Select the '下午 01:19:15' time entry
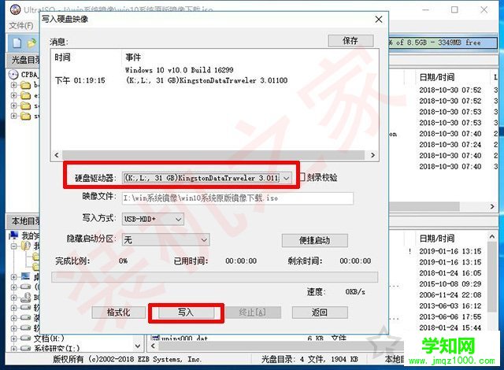Screen dimensions: 504x370 (80, 80)
